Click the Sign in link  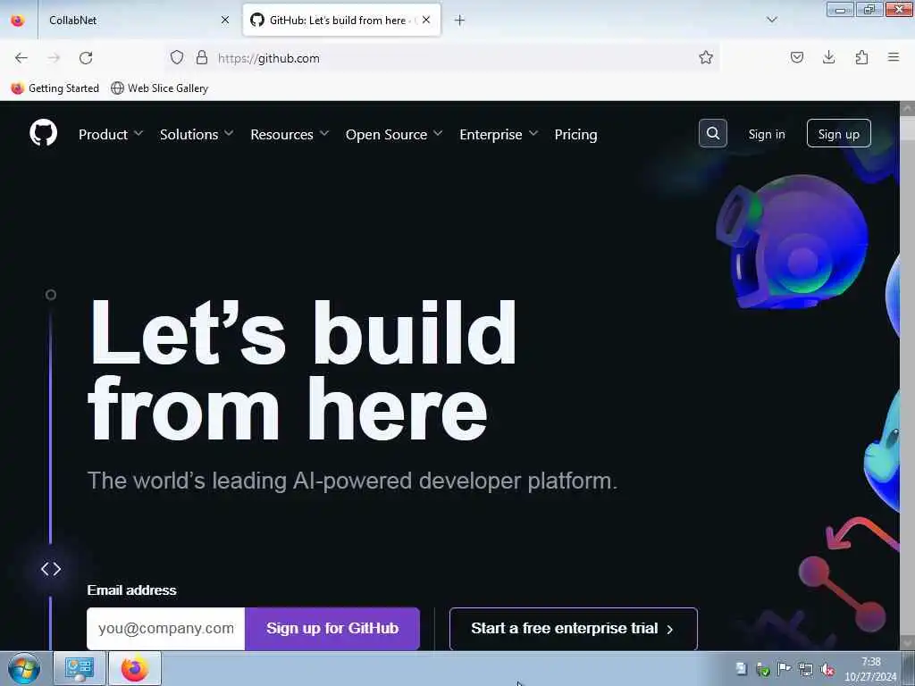click(x=766, y=134)
